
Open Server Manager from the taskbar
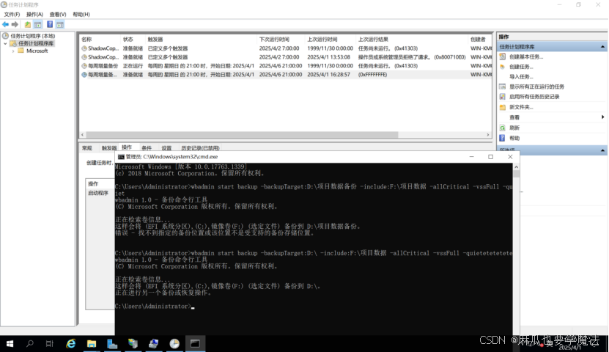[x=112, y=343]
